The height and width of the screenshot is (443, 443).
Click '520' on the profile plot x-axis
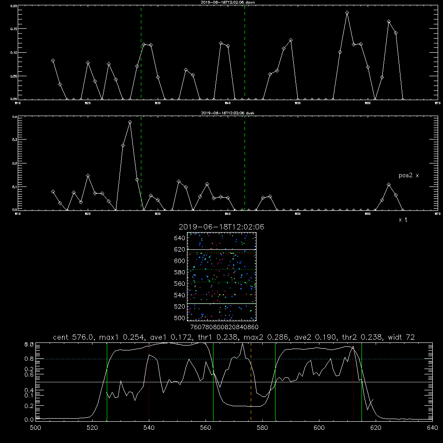[x=93, y=428]
